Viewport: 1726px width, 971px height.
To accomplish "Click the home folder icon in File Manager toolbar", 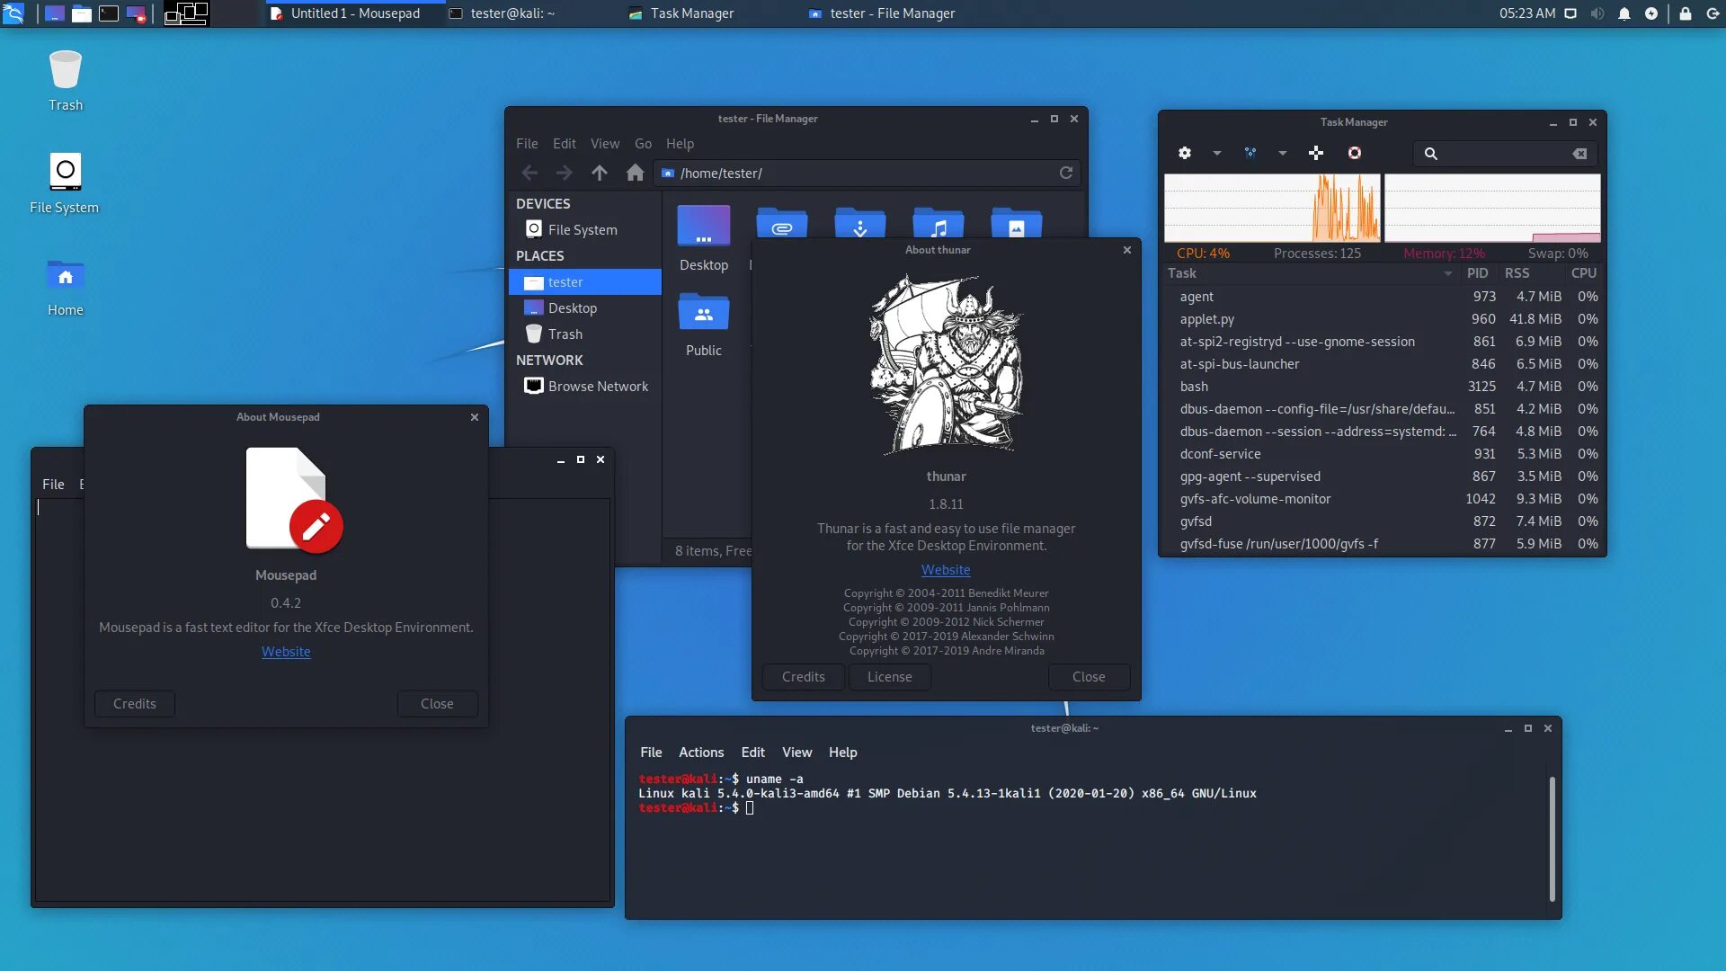I will 635,173.
